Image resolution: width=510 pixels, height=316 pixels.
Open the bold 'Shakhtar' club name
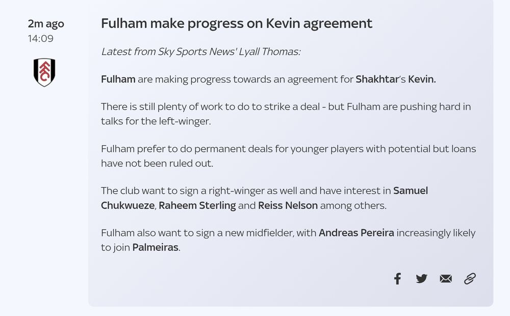(x=377, y=79)
